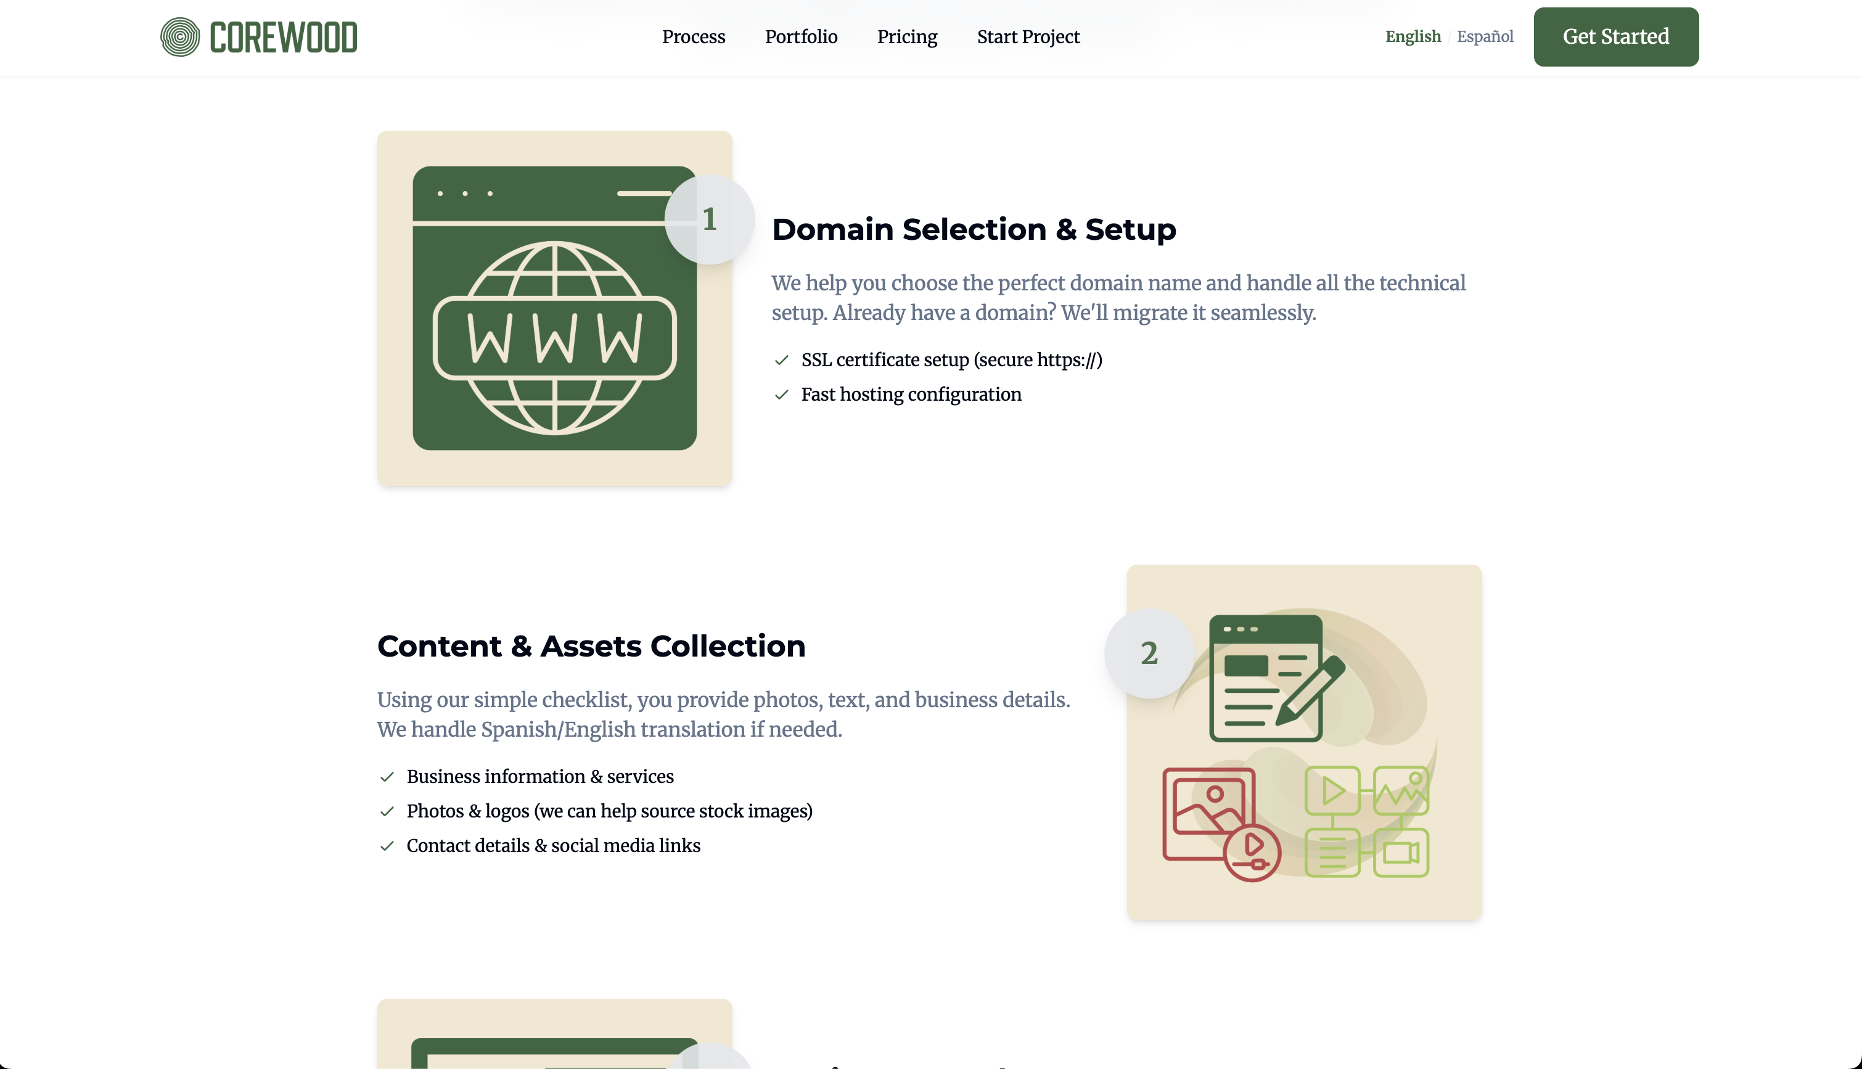
Task: Check the Photos & logos item
Action: 388,811
